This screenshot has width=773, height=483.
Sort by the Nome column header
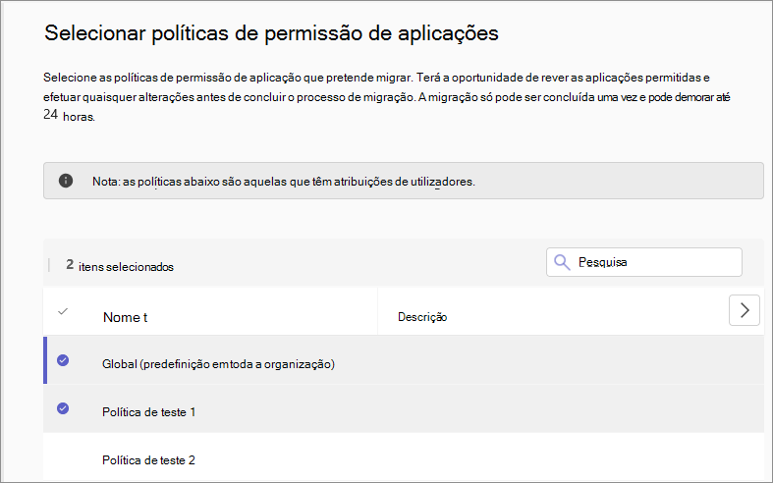[125, 317]
